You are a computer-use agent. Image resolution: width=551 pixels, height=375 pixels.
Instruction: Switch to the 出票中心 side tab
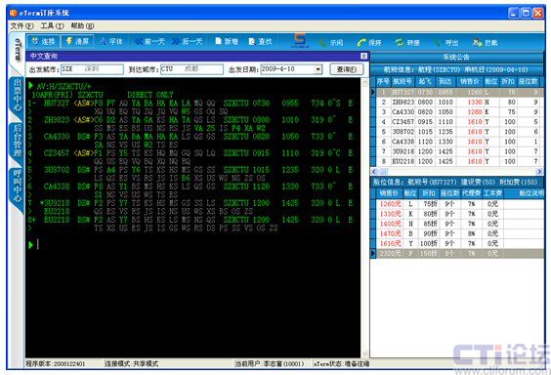pyautogui.click(x=18, y=95)
